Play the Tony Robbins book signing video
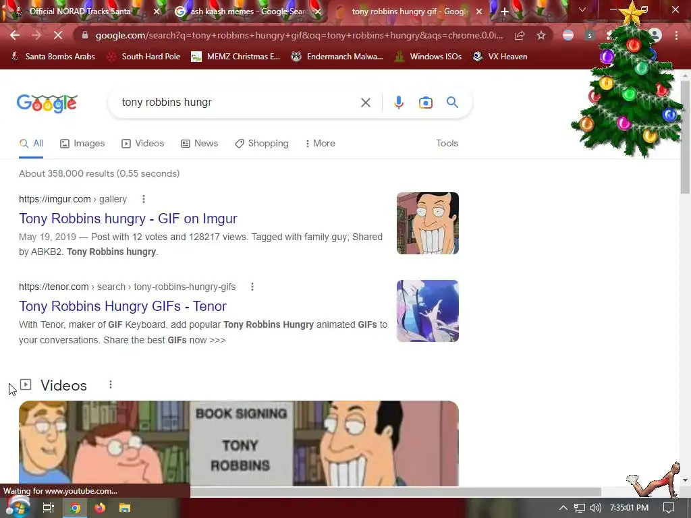This screenshot has width=691, height=518. point(239,443)
